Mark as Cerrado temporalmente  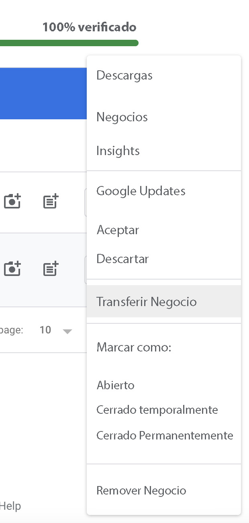[157, 410]
